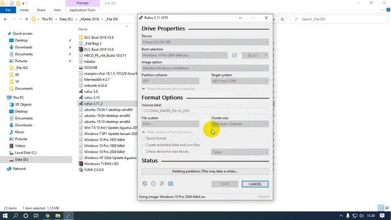Open Explorer help question icon
The image size is (391, 220).
coord(389,10)
